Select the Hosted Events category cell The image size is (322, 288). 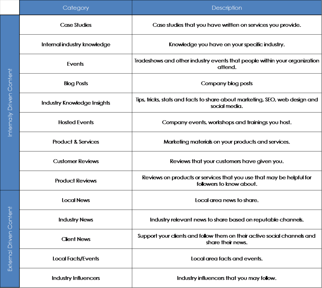(75, 122)
